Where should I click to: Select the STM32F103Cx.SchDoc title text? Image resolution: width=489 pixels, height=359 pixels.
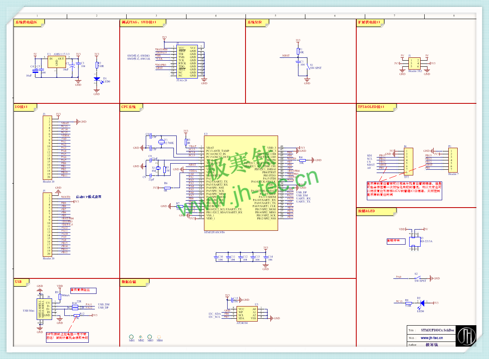(437, 330)
